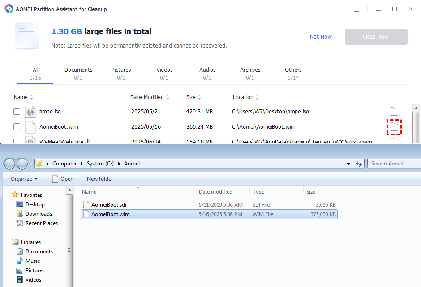Sort by Location column arrows
This screenshot has height=287, width=421.
pos(257,97)
